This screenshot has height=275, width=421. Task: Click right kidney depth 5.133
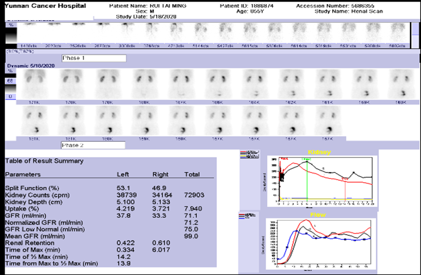(x=161, y=202)
